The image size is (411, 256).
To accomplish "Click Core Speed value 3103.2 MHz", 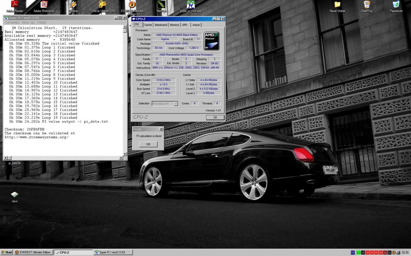I will click(x=163, y=80).
